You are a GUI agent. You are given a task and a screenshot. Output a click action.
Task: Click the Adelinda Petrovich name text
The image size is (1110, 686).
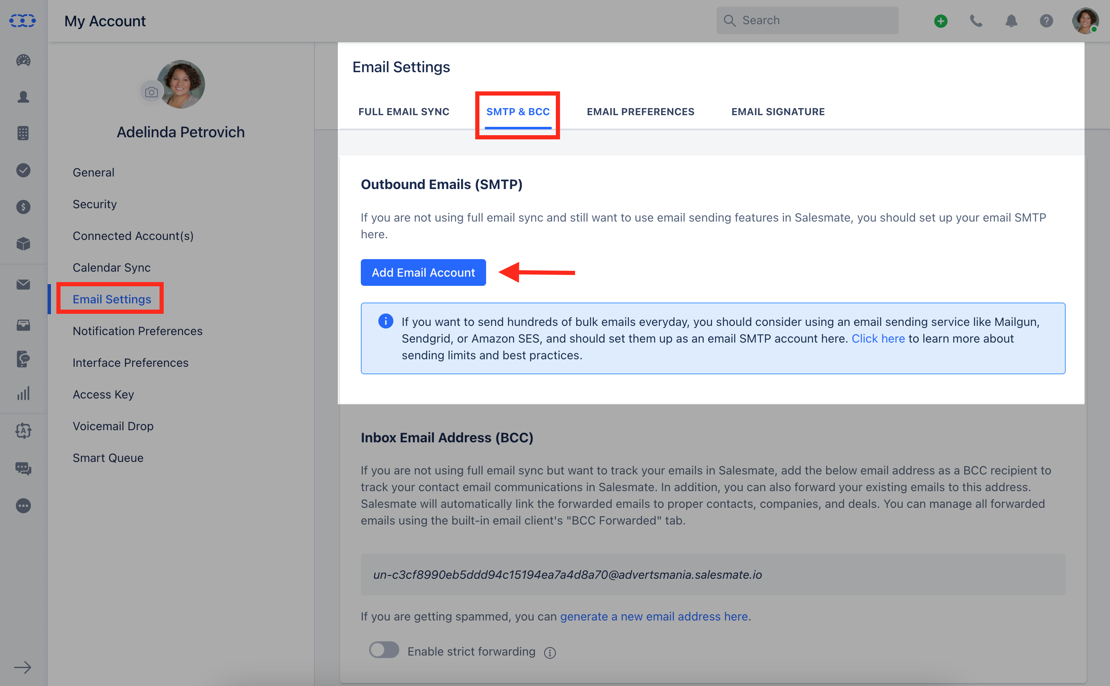(x=181, y=132)
